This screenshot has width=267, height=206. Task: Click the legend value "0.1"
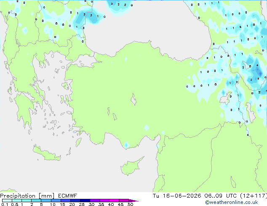[x=5, y=204]
